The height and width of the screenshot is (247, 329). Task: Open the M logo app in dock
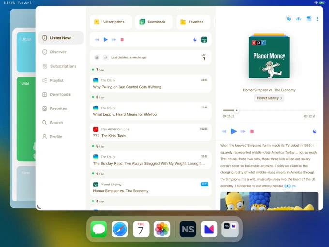pos(209,229)
